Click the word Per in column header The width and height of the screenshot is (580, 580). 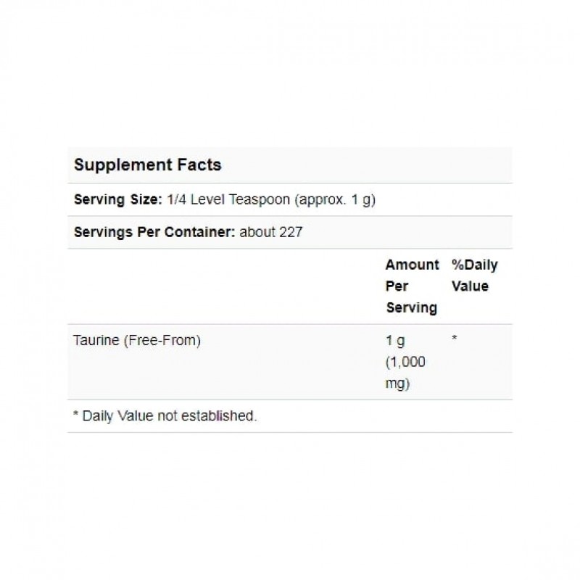click(x=397, y=286)
